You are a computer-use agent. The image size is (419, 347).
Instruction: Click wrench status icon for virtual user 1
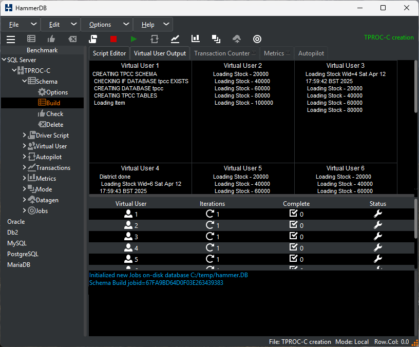point(378,214)
